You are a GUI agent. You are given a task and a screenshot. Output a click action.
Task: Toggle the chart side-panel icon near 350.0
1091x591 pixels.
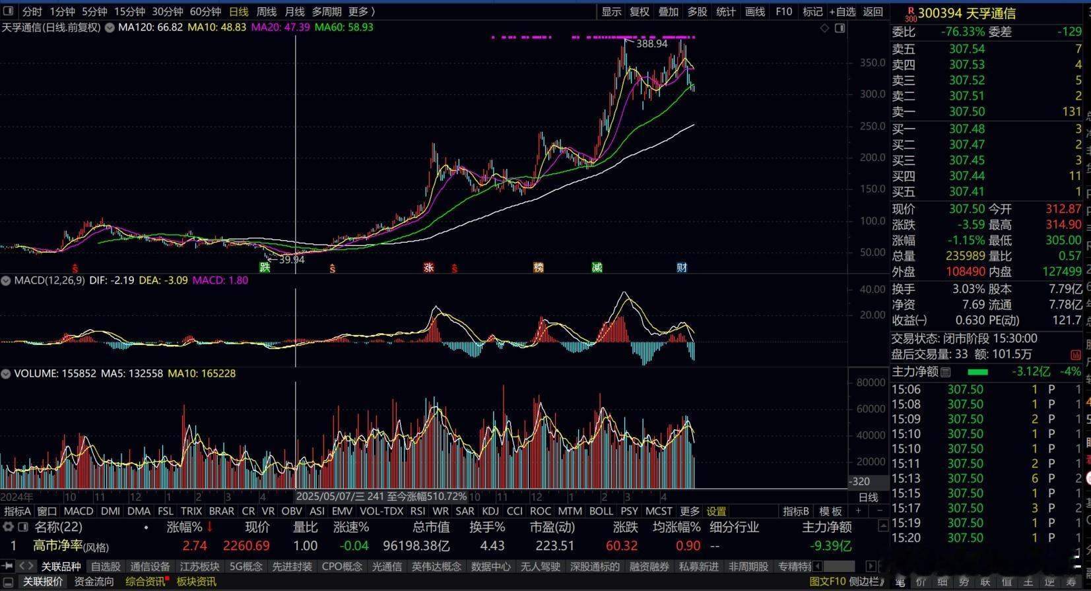coord(840,28)
